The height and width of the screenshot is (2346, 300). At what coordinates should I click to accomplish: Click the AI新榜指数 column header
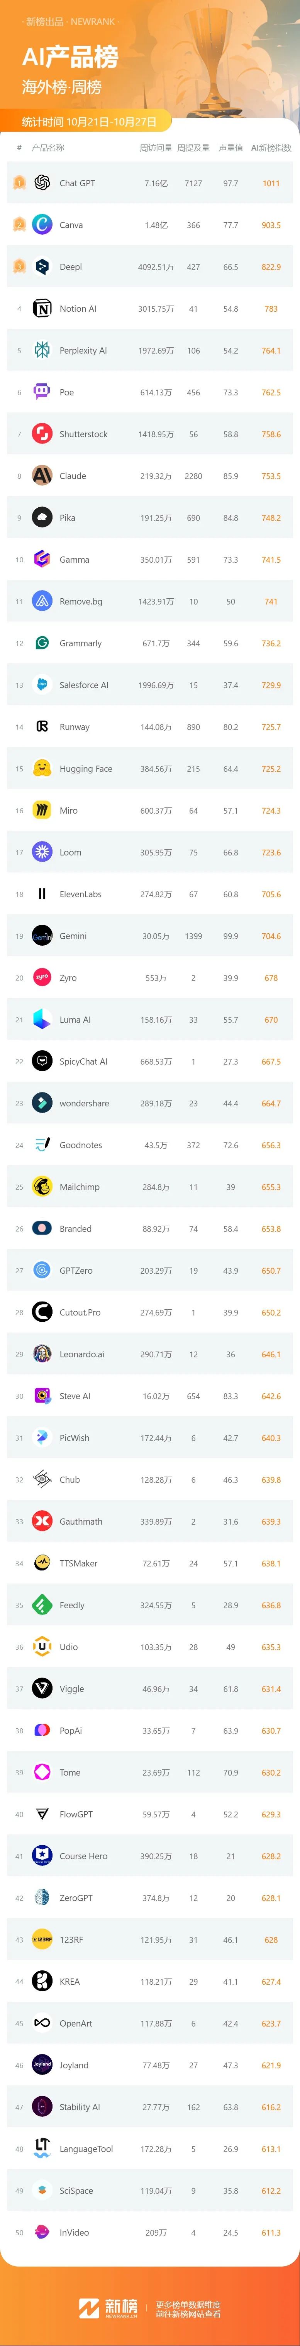[271, 148]
